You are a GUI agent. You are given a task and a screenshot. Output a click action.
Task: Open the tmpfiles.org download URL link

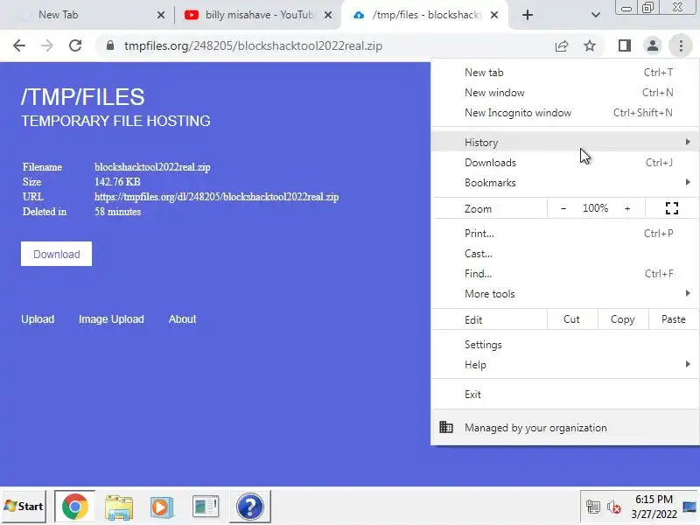pos(216,197)
